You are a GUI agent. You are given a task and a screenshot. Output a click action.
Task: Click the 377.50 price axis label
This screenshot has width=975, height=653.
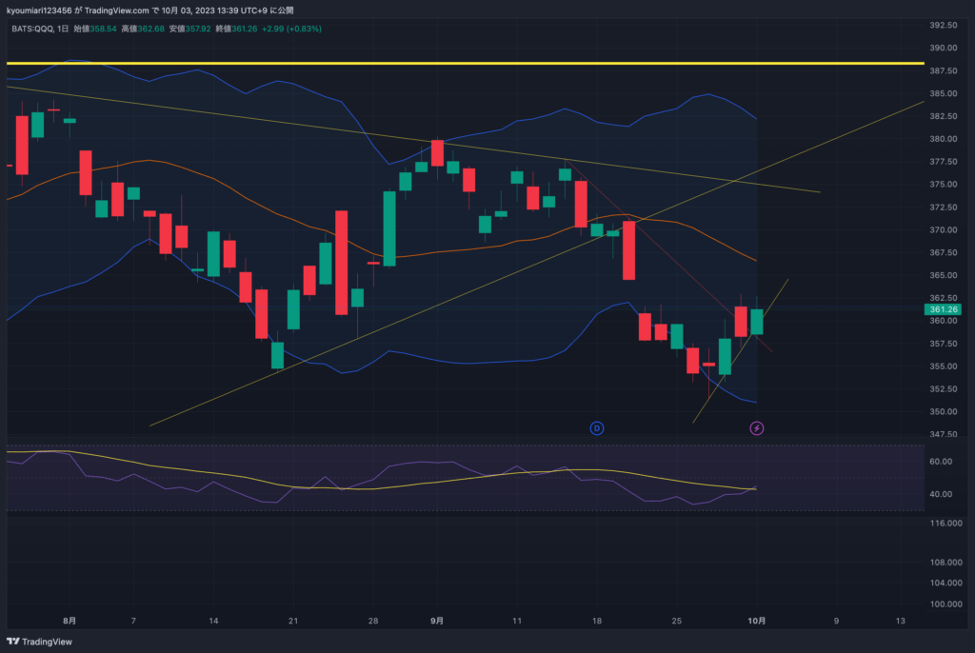pyautogui.click(x=944, y=162)
